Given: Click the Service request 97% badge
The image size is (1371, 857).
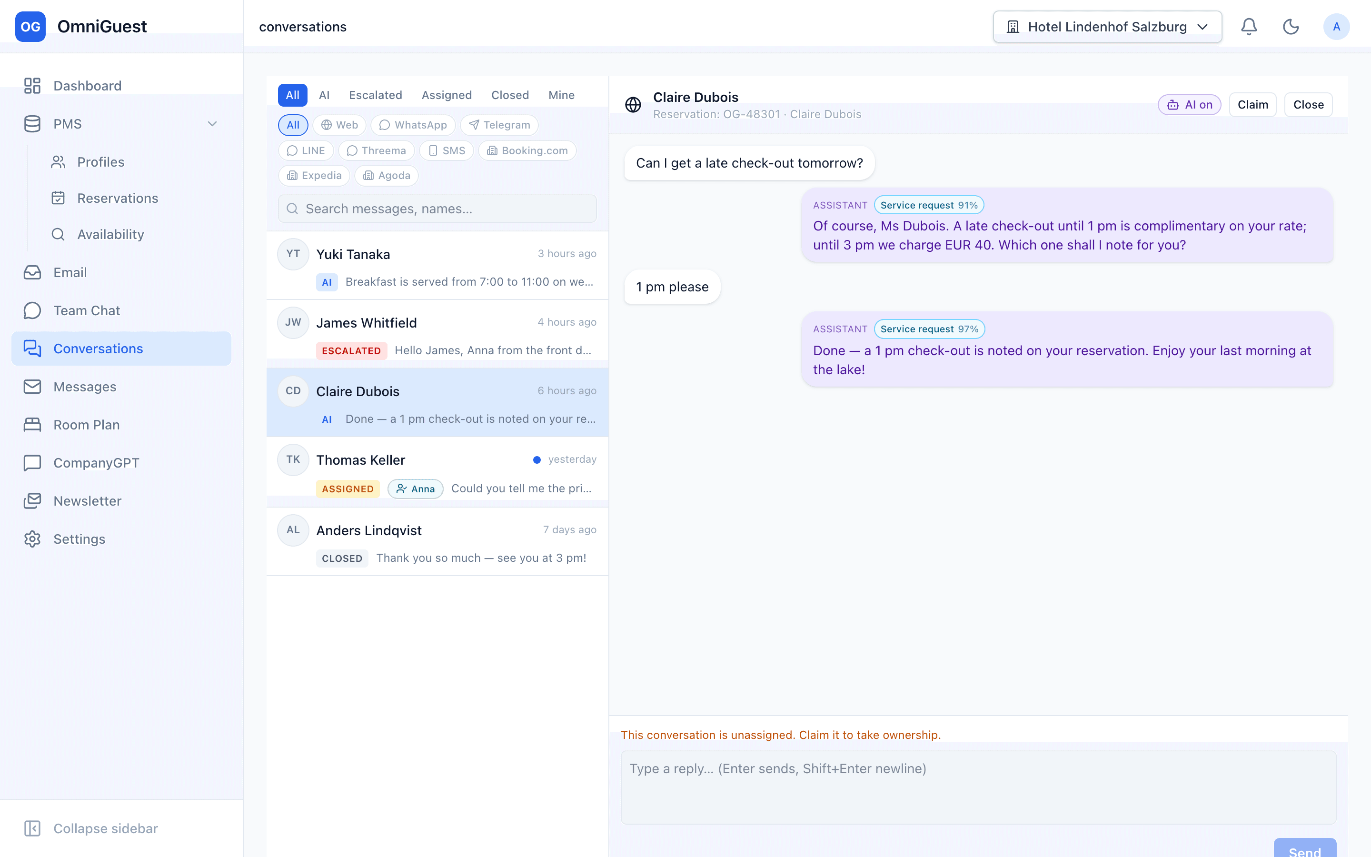Looking at the screenshot, I should point(929,329).
